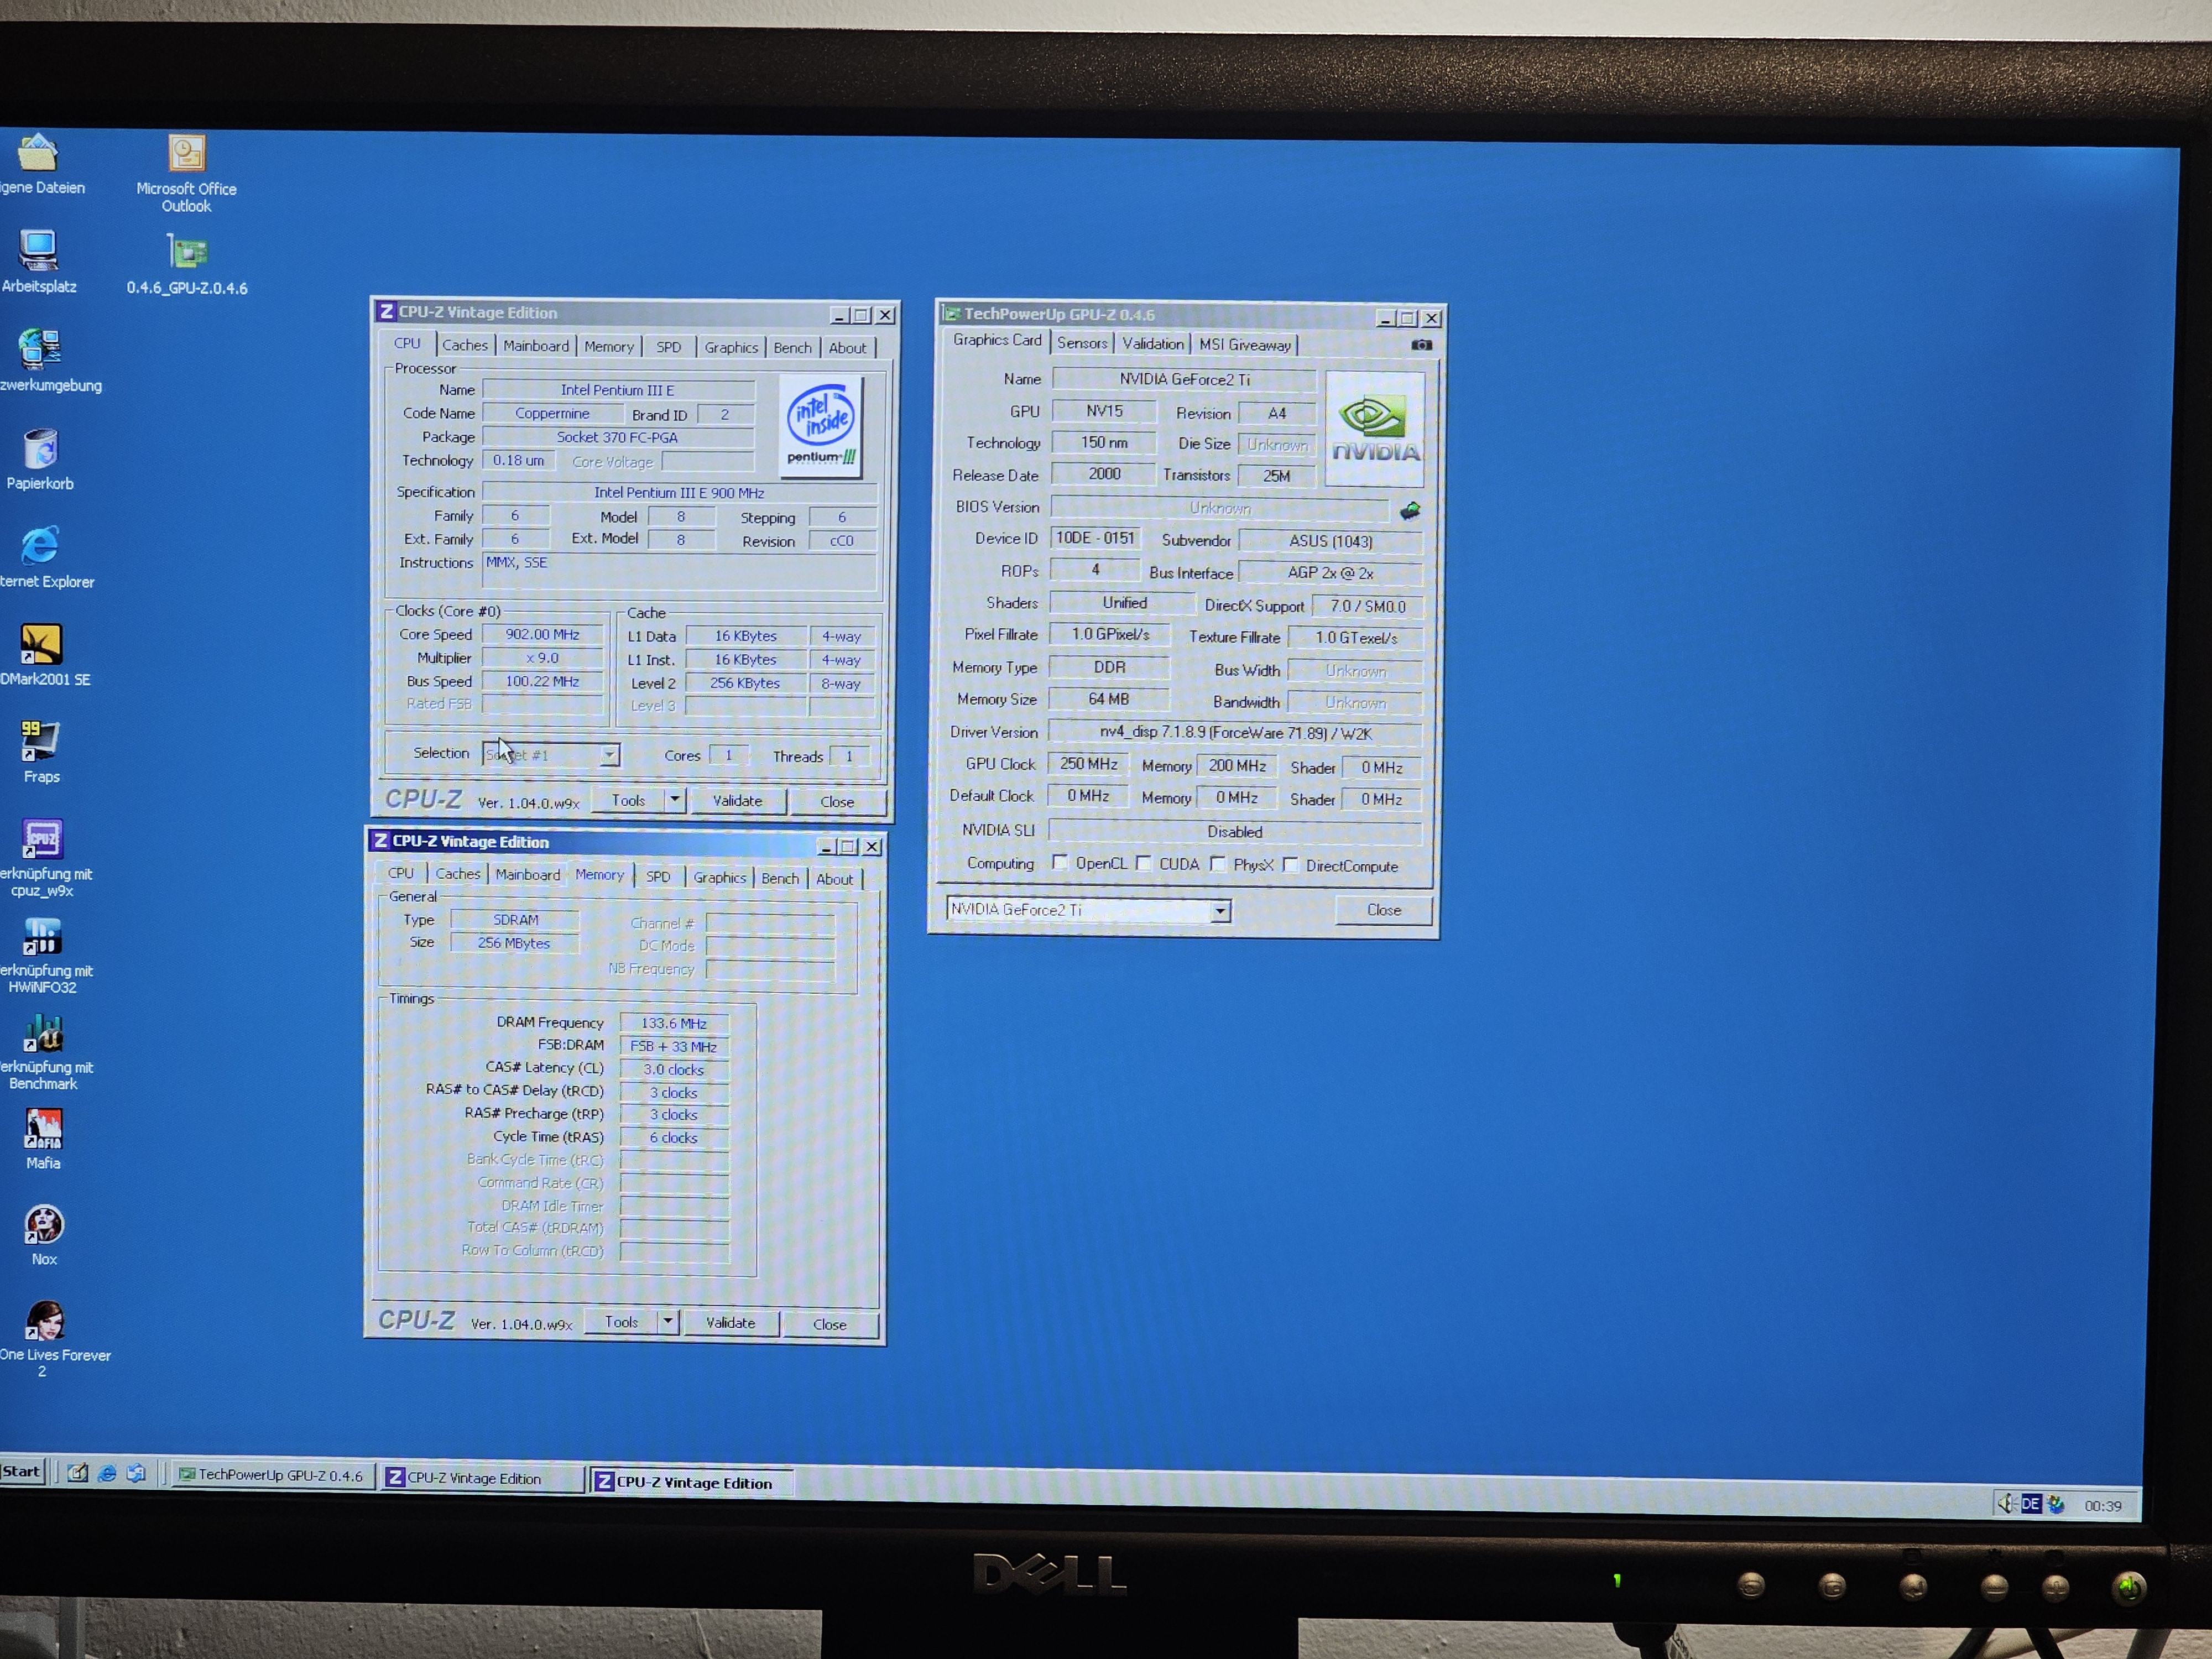Check the PhysX checkbox
The image size is (2212, 1659).
coord(1218,864)
